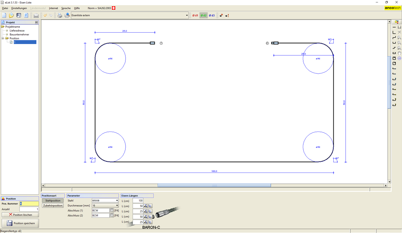Image resolution: width=402 pixels, height=233 pixels.
Task: Open the Sprache menu
Action: point(66,8)
